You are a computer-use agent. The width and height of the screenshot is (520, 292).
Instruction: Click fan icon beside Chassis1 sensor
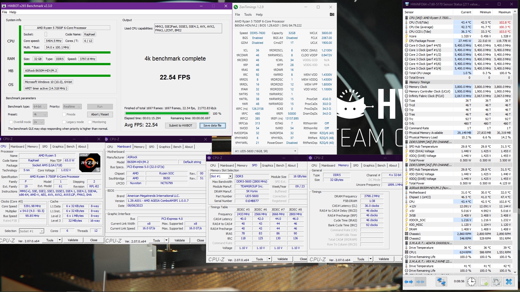(407, 234)
